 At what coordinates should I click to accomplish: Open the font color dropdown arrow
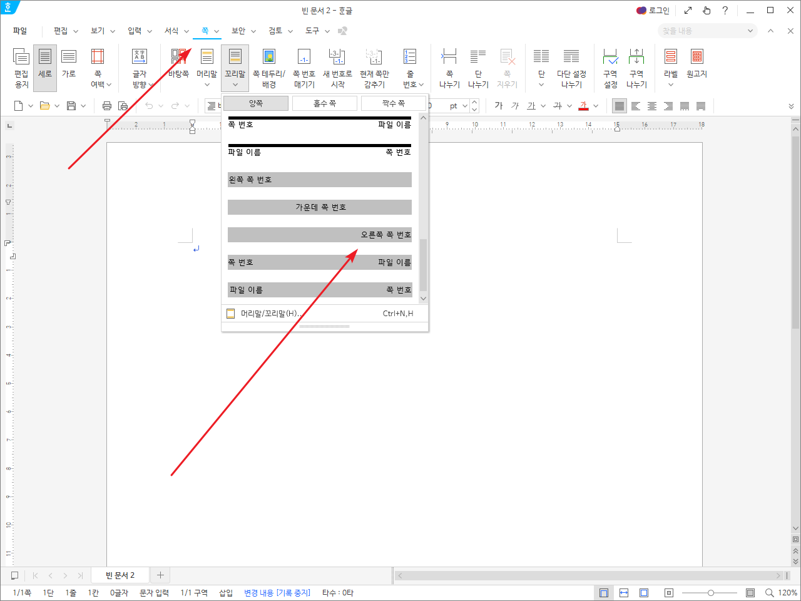coord(596,106)
